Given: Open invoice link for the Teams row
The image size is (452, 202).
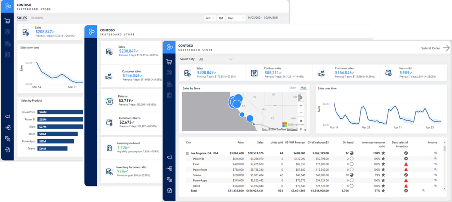Looking at the screenshot, I should (x=435, y=175).
